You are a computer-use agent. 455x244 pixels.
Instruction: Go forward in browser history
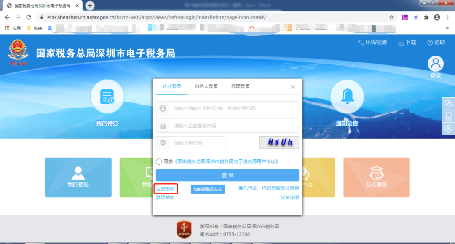[x=18, y=17]
